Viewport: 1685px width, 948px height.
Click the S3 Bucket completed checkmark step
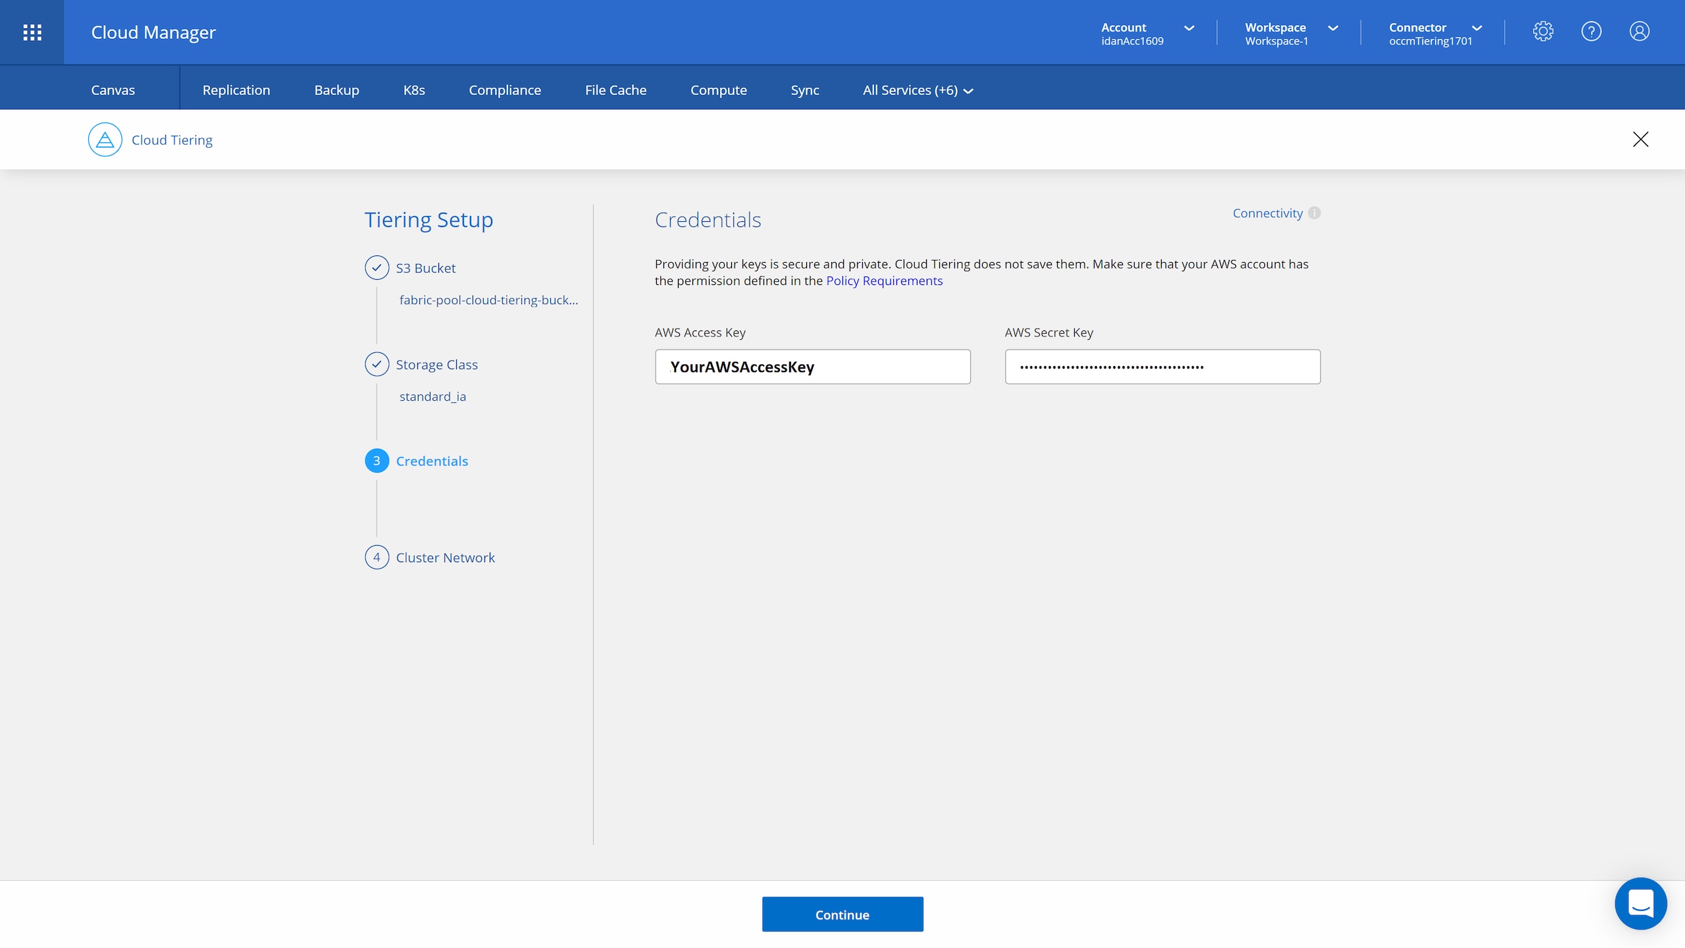click(377, 268)
